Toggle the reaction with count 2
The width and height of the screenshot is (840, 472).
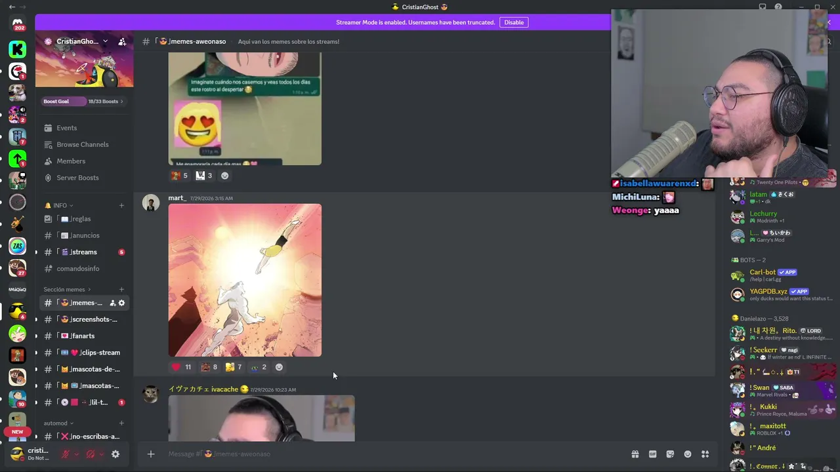click(x=259, y=367)
